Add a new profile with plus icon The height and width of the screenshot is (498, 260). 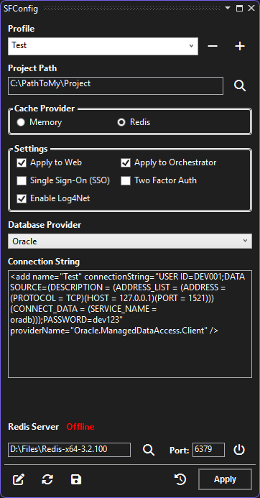(240, 47)
